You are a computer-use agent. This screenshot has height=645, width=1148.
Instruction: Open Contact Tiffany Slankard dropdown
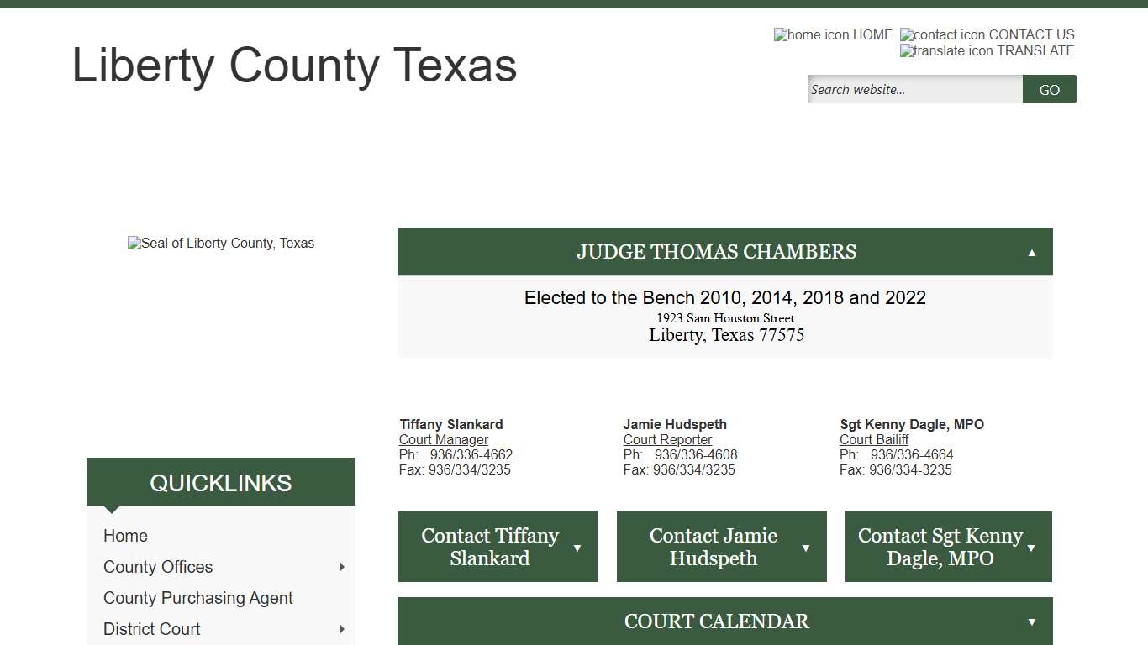pos(577,548)
